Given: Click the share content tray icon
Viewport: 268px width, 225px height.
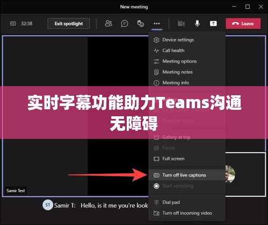Looking at the screenshot, I should tap(213, 24).
